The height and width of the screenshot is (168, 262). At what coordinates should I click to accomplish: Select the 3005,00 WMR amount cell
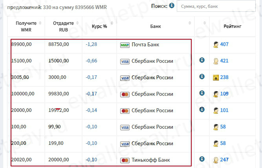pyautogui.click(x=20, y=77)
